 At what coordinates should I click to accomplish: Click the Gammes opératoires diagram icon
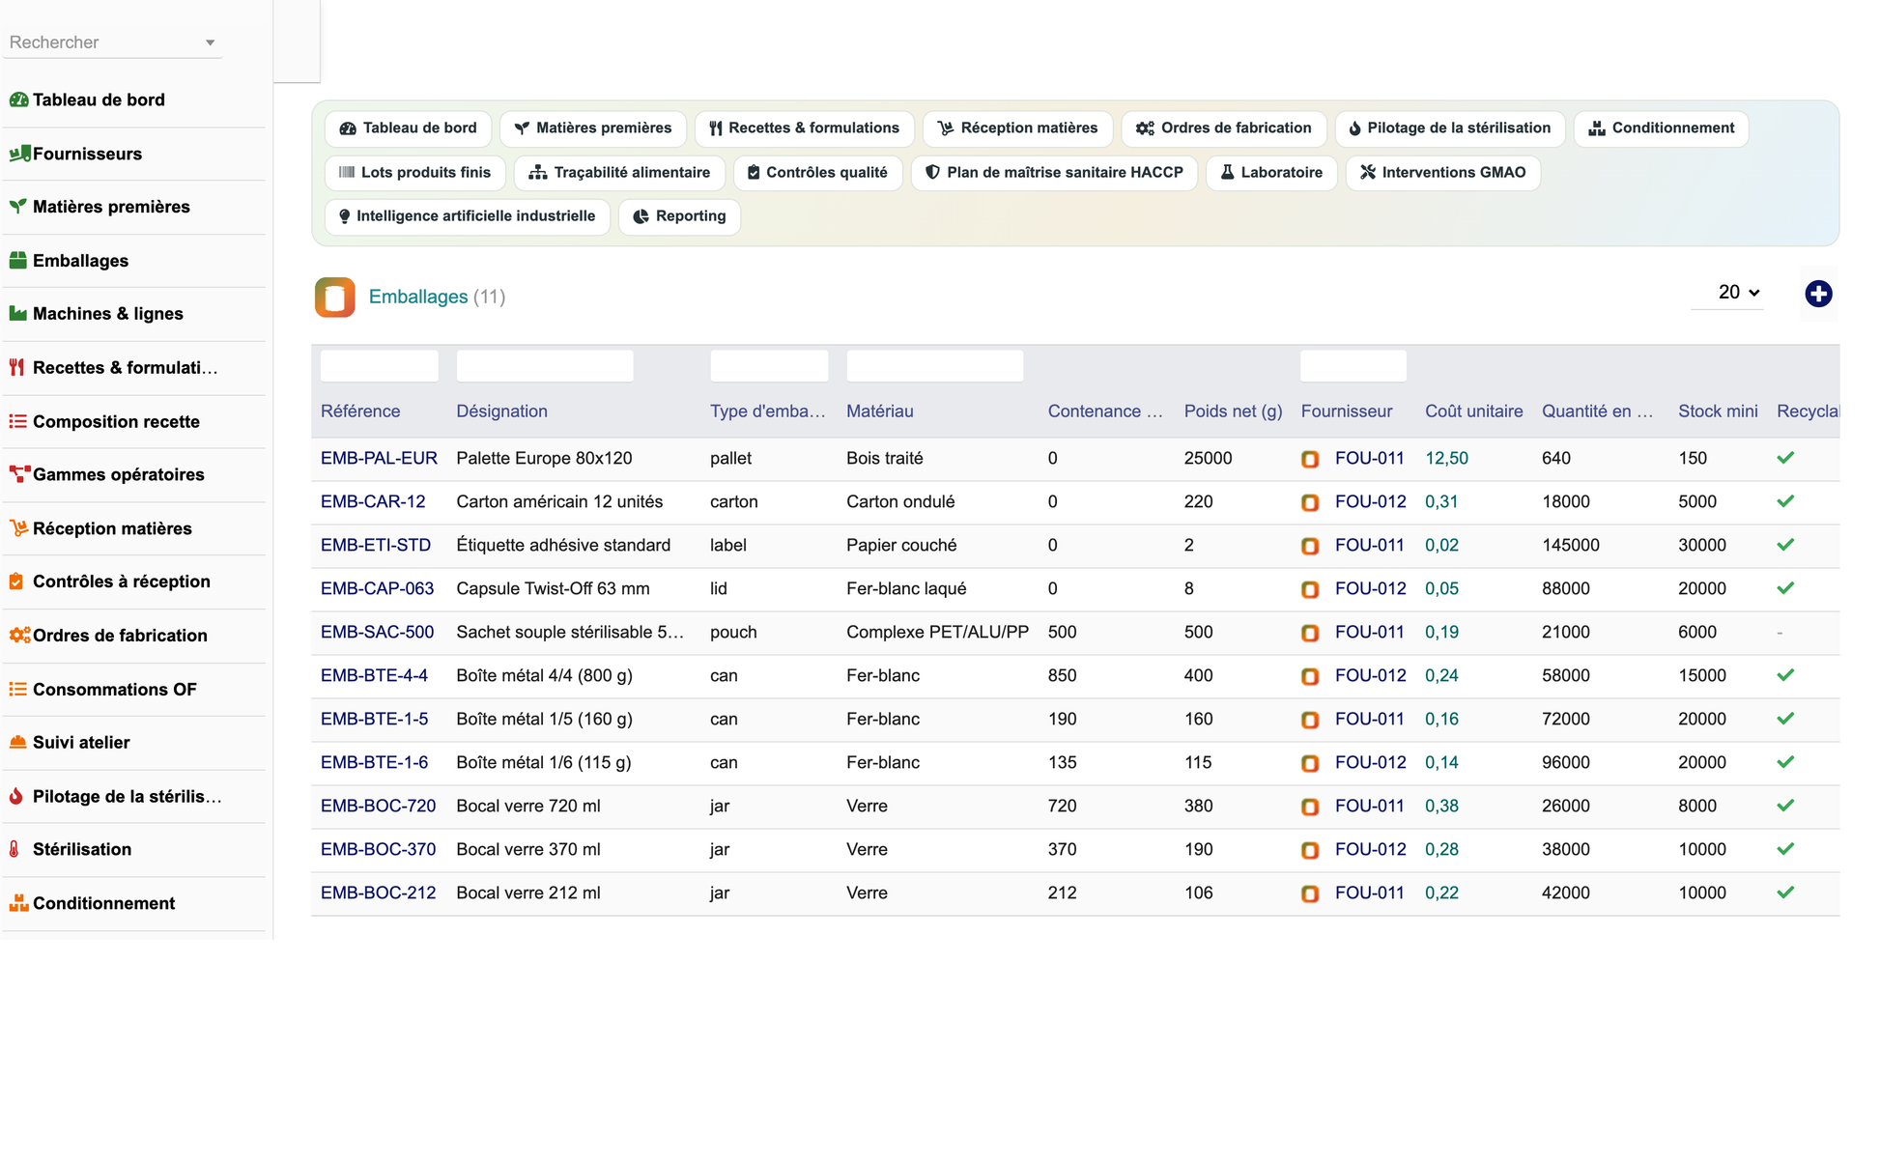[18, 474]
